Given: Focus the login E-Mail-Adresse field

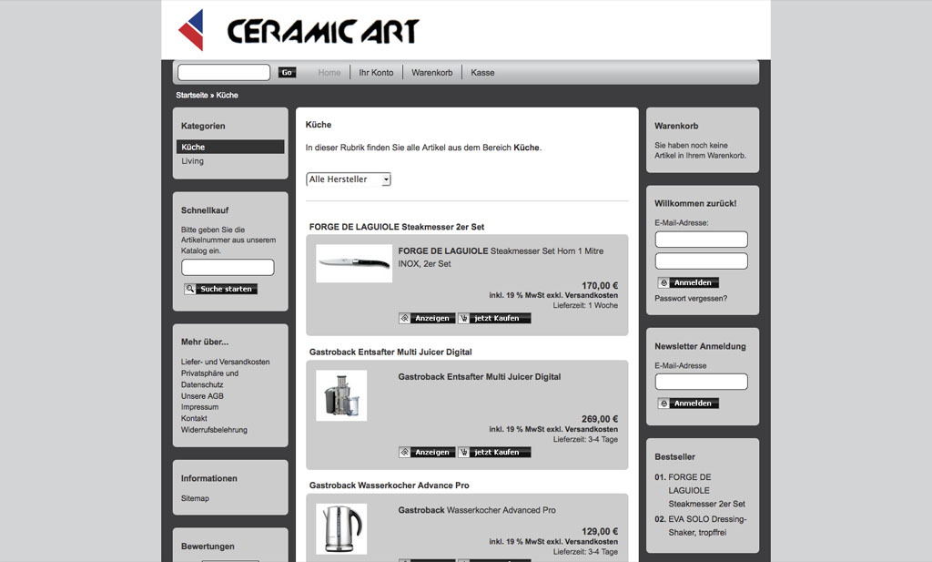Looking at the screenshot, I should point(702,240).
